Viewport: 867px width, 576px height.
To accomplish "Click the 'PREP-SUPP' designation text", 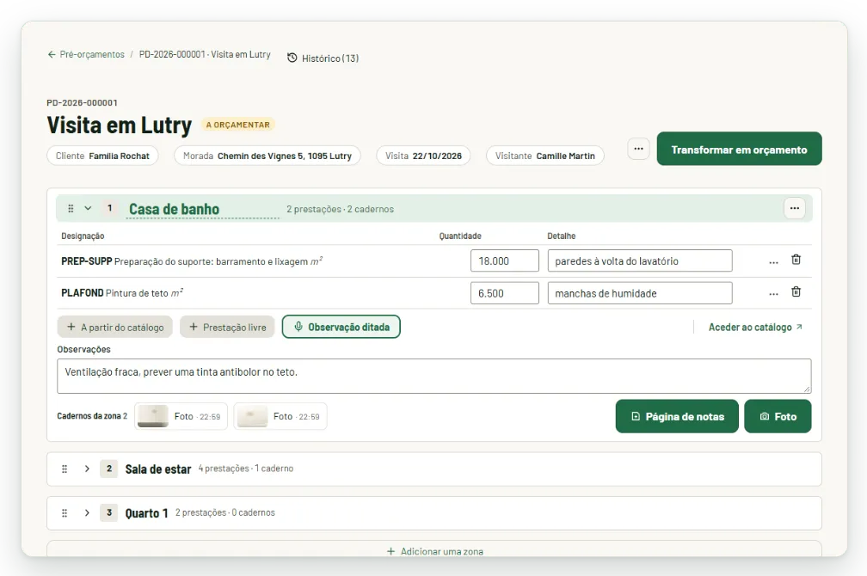I will (87, 260).
